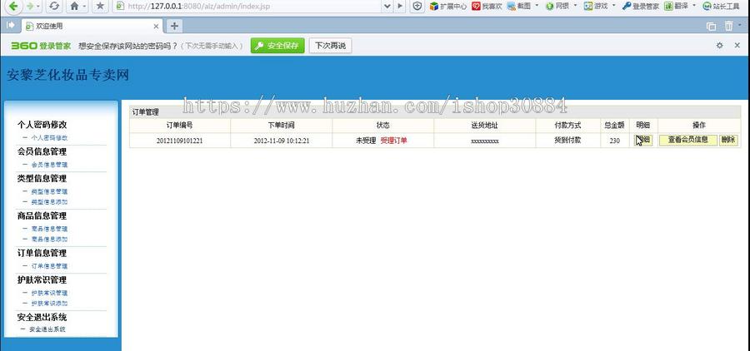Image resolution: width=750 pixels, height=351 pixels.
Task: Open 订单信息管理 sidebar link
Action: pos(50,266)
